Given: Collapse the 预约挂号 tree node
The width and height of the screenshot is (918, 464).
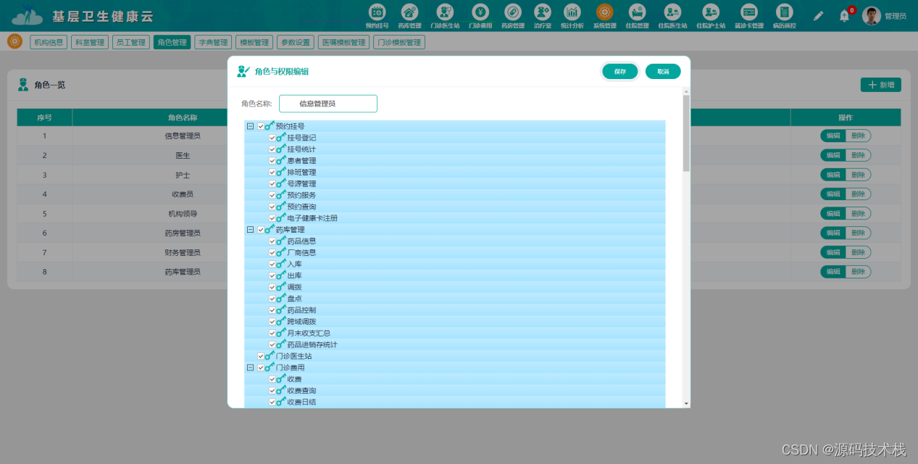Looking at the screenshot, I should coord(250,126).
